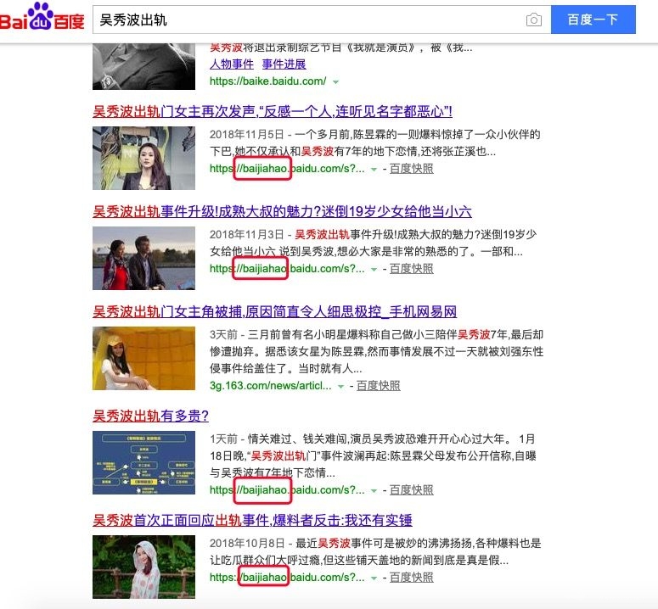Expand arrow beside 2018年10月8日 result URL
Screen dimensions: 658x609
374,578
